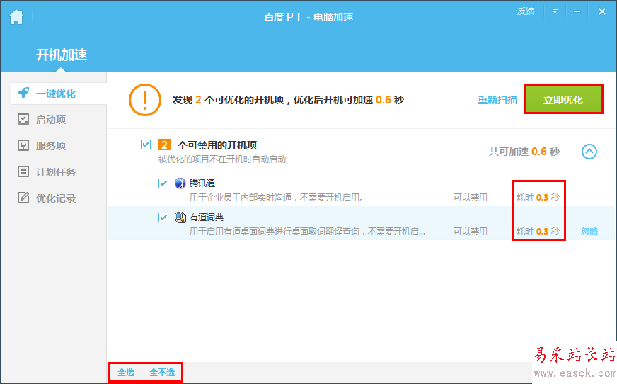Click the 全选 select-all link

coord(126,372)
